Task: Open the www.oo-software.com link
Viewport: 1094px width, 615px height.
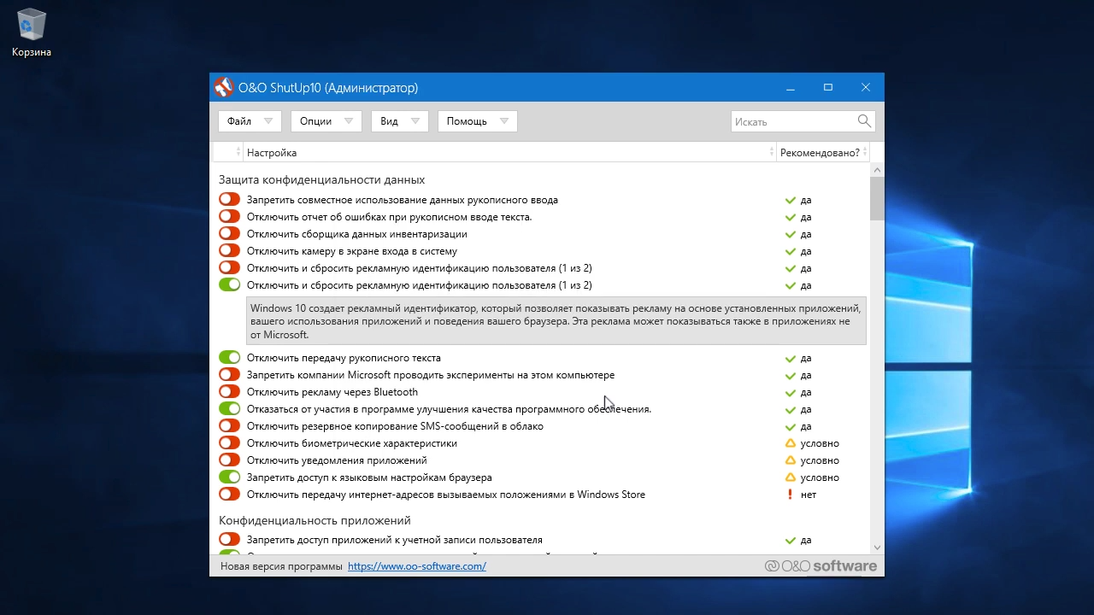Action: point(417,566)
